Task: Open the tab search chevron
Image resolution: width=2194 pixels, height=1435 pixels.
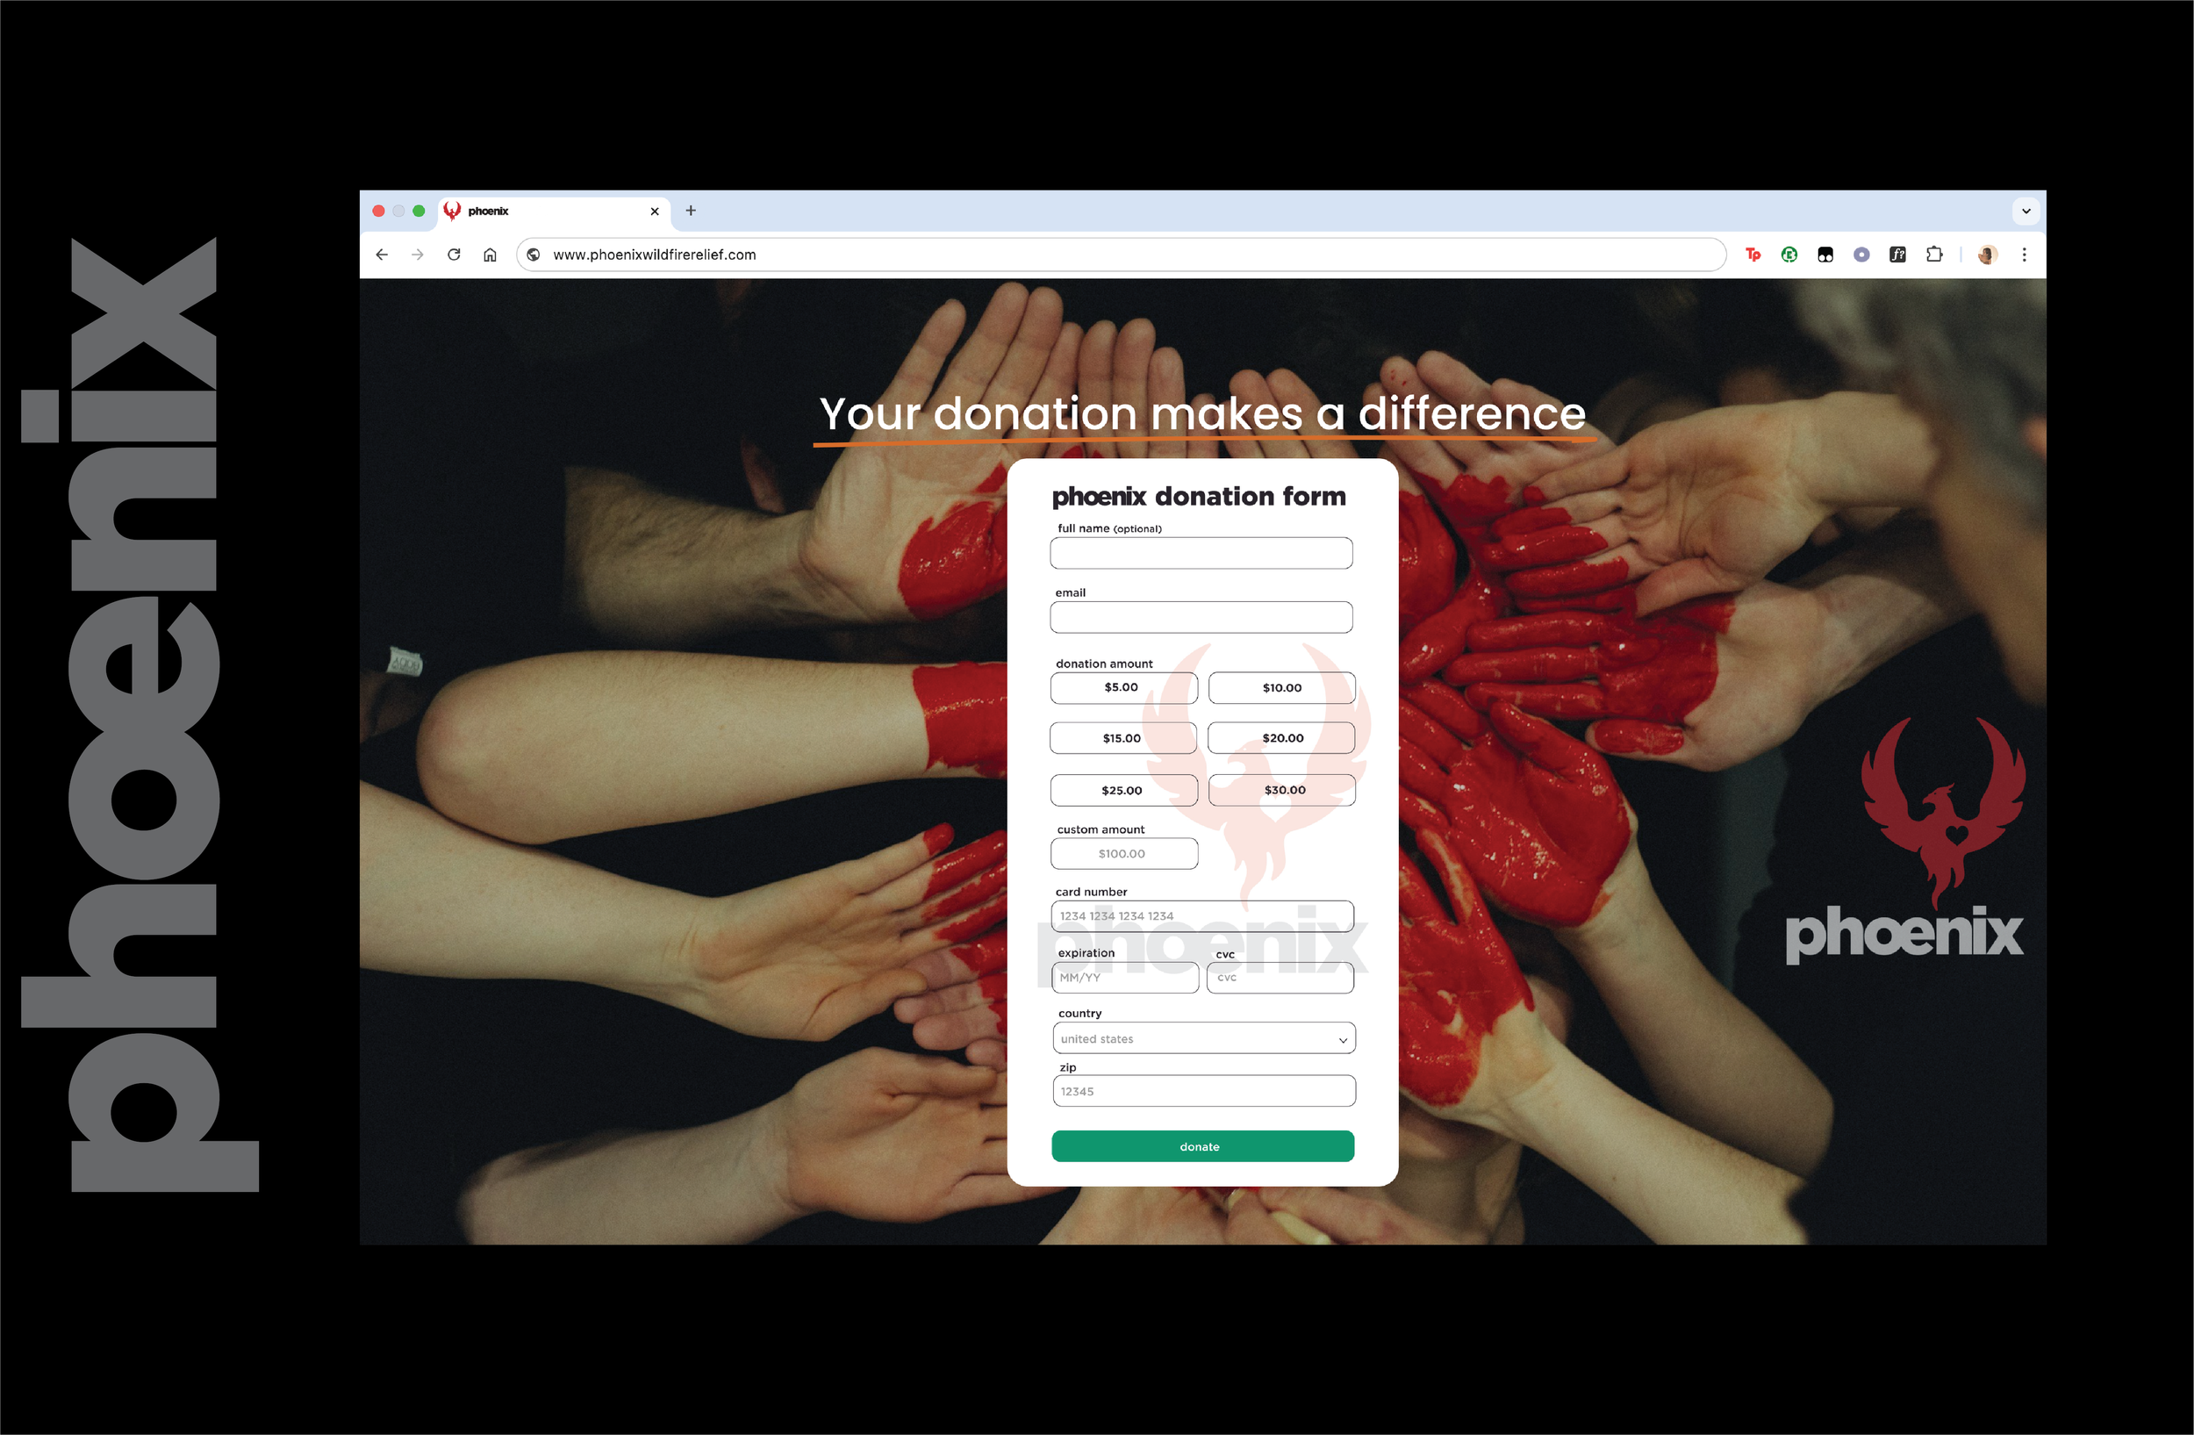Action: (2026, 211)
